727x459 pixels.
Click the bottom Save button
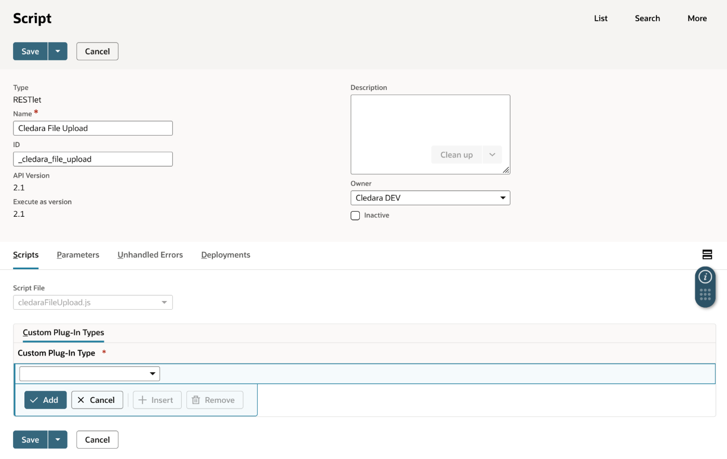pos(30,440)
